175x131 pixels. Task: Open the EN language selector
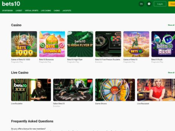(141, 4)
